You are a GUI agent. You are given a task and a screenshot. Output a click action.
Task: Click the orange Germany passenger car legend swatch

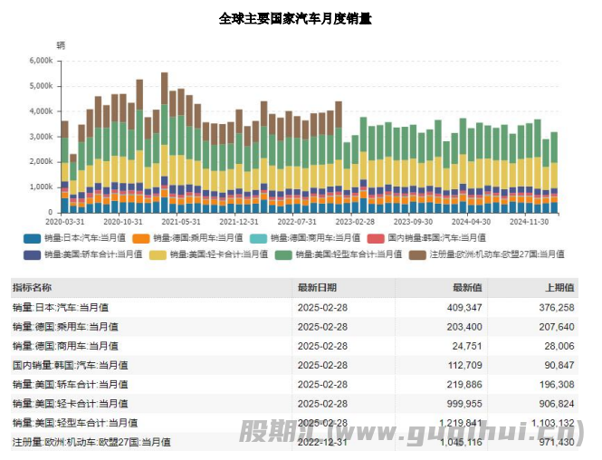point(142,238)
